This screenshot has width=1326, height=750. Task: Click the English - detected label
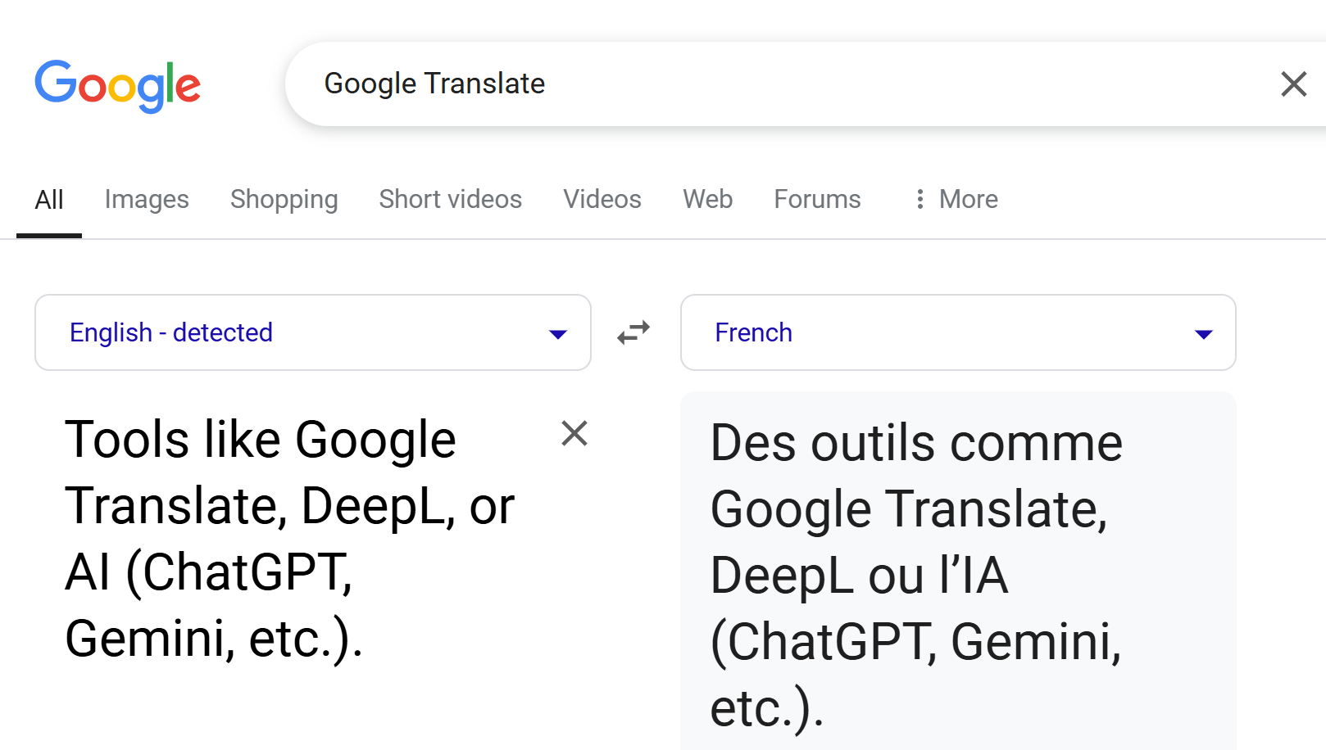point(170,332)
